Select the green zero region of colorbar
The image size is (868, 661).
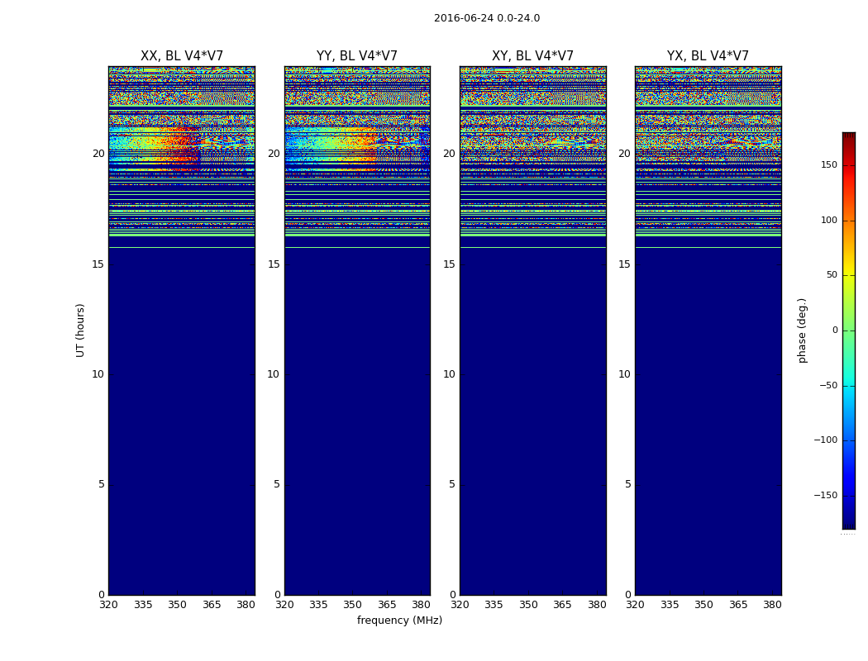[849, 330]
